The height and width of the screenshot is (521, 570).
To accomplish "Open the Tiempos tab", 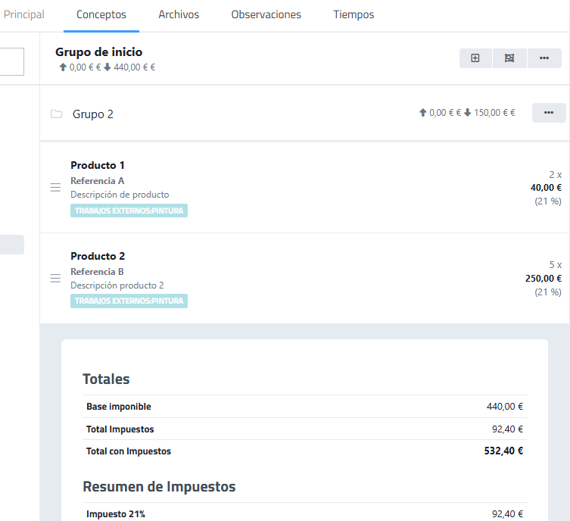I will point(354,14).
